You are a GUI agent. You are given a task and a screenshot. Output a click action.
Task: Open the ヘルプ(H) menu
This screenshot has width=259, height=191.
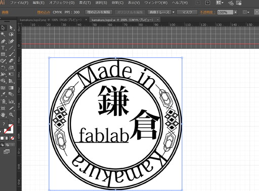pos(180,3)
